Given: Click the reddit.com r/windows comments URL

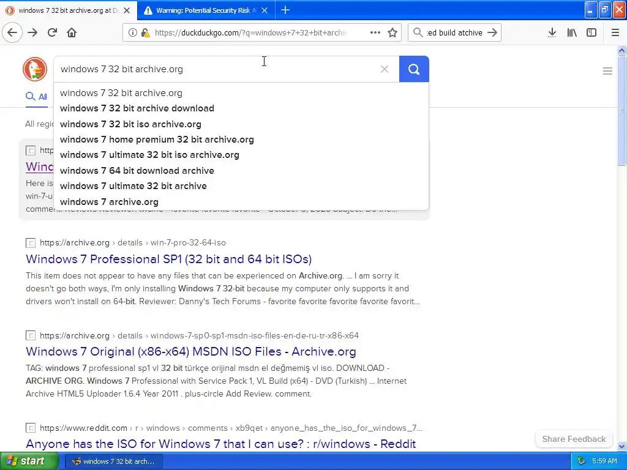Looking at the screenshot, I should coord(231,428).
